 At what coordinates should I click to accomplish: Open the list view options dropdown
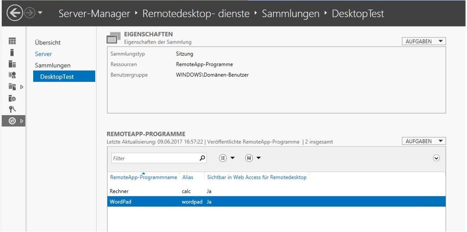point(227,158)
